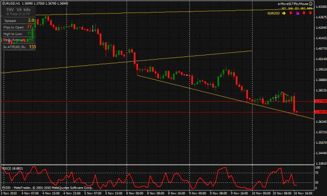Click the 1.38880 price on the scale
327x196 pixels.
(x=321, y=80)
